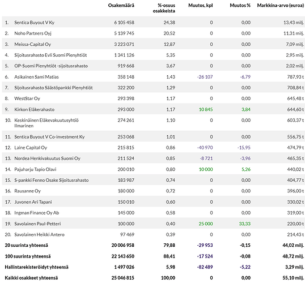Click the -26 107 change value
305x283 pixels.
click(205, 77)
